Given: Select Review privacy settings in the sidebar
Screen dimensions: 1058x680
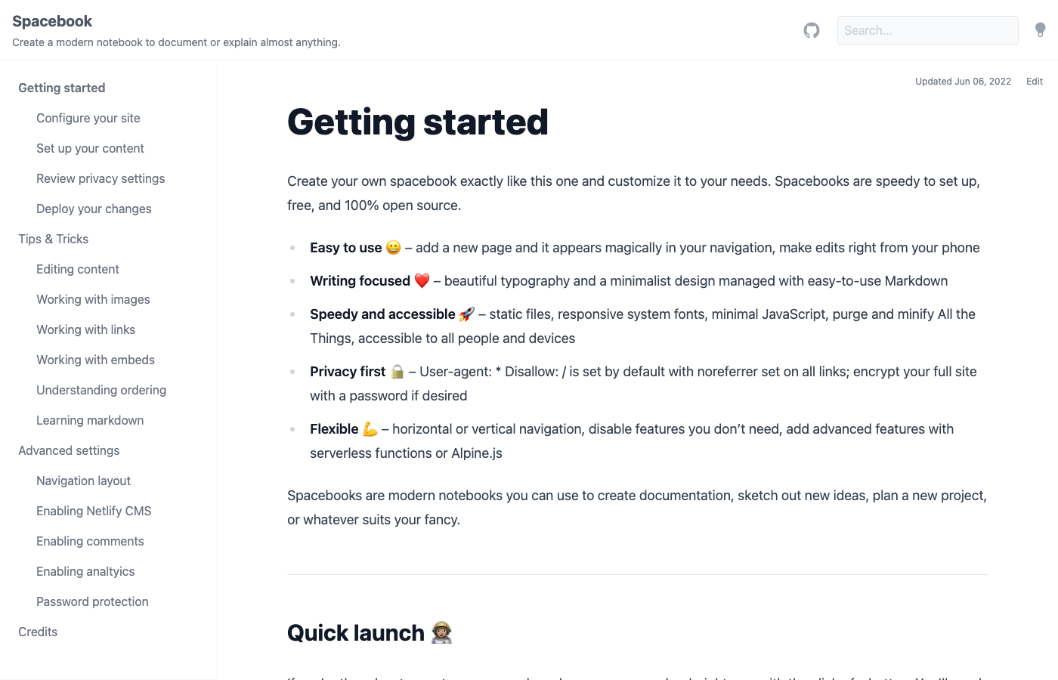Looking at the screenshot, I should [101, 178].
